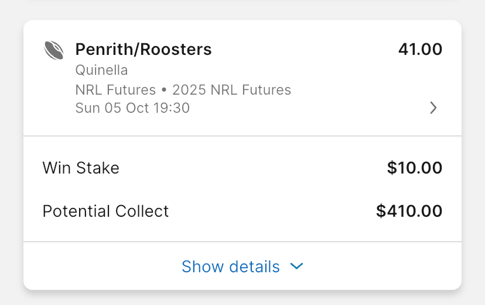Image resolution: width=485 pixels, height=305 pixels.
Task: Click the Roosters portion of the title
Action: point(175,50)
